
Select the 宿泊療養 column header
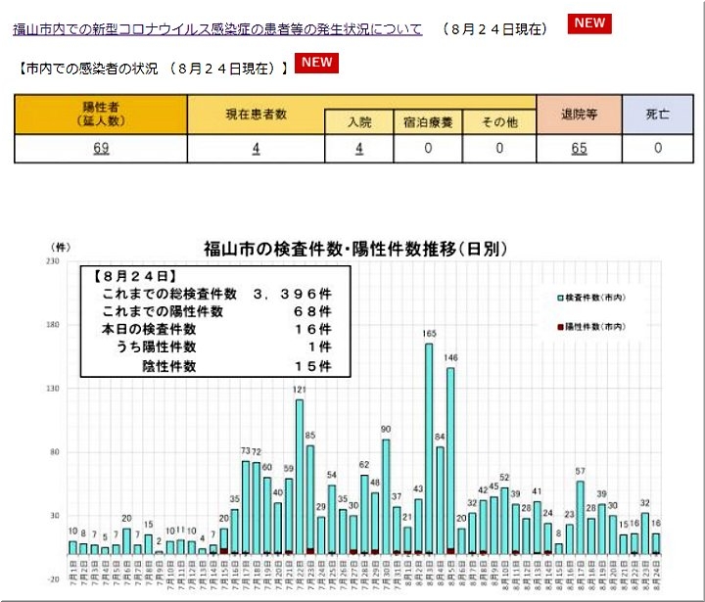(430, 122)
